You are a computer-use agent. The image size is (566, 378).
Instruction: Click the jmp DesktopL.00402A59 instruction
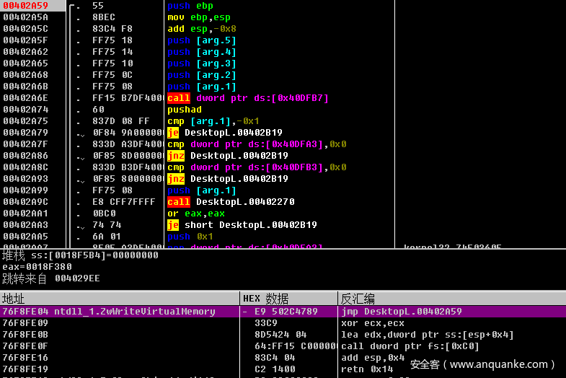tap(401, 312)
